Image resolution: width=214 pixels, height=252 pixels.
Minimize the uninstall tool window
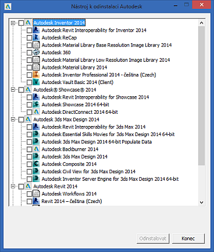tap(176, 5)
